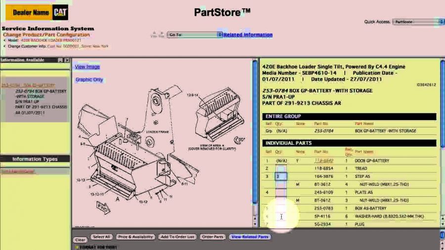Click quantity field for STEP AS row
The width and height of the screenshot is (445, 250).
281,176
